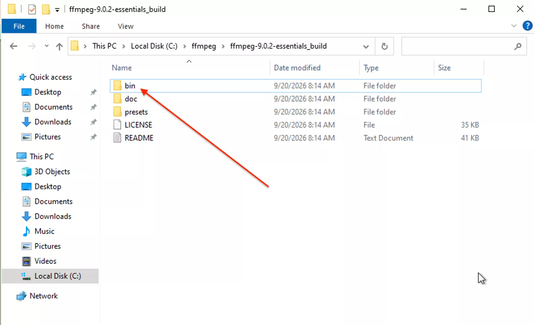Select the doc folder icon
The image size is (534, 325).
click(117, 99)
